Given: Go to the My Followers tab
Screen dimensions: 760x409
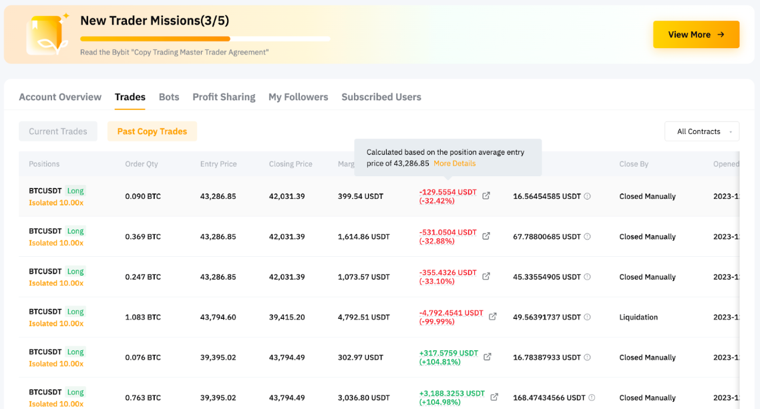Looking at the screenshot, I should pos(298,97).
